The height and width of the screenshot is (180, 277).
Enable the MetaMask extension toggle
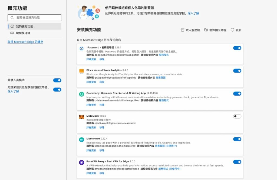pyautogui.click(x=237, y=116)
